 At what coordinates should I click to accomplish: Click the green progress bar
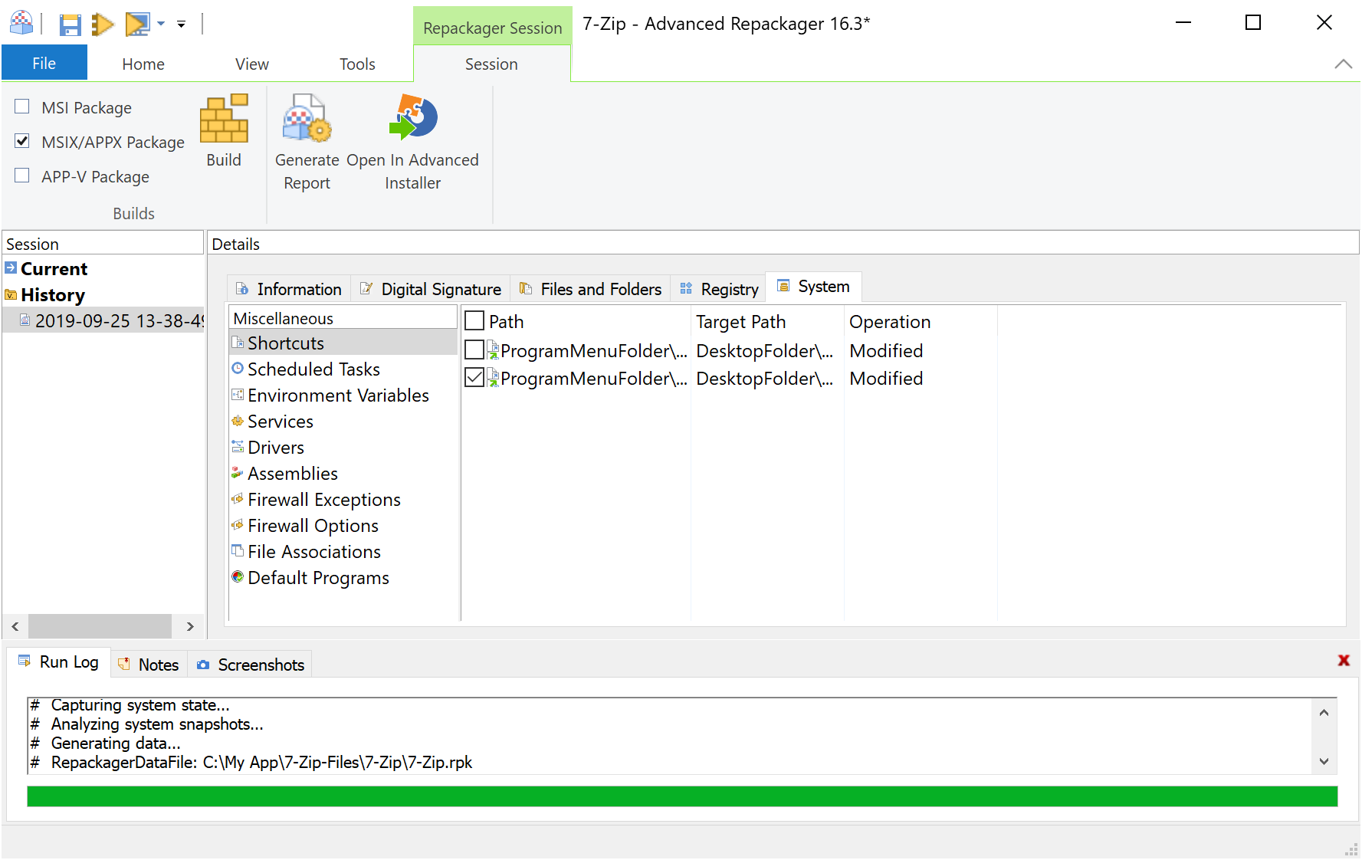coord(682,796)
